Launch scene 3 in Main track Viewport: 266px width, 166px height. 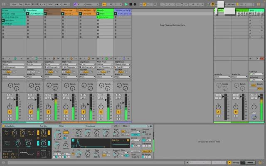tap(250, 20)
